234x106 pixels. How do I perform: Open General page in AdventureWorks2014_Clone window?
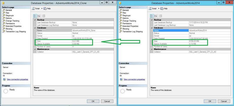(x=9, y=10)
